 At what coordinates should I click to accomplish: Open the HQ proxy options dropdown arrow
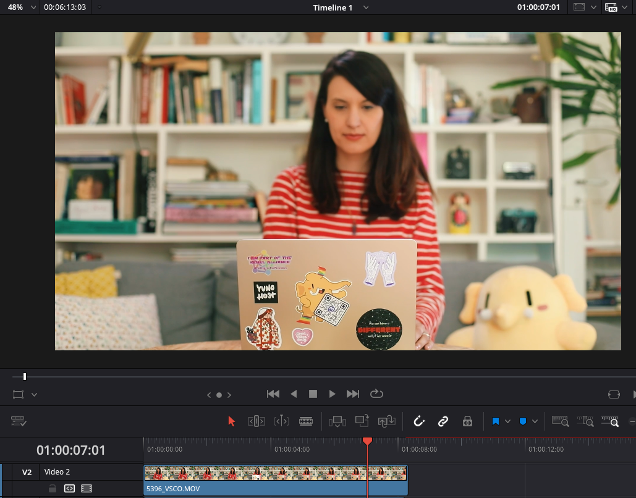pyautogui.click(x=625, y=7)
